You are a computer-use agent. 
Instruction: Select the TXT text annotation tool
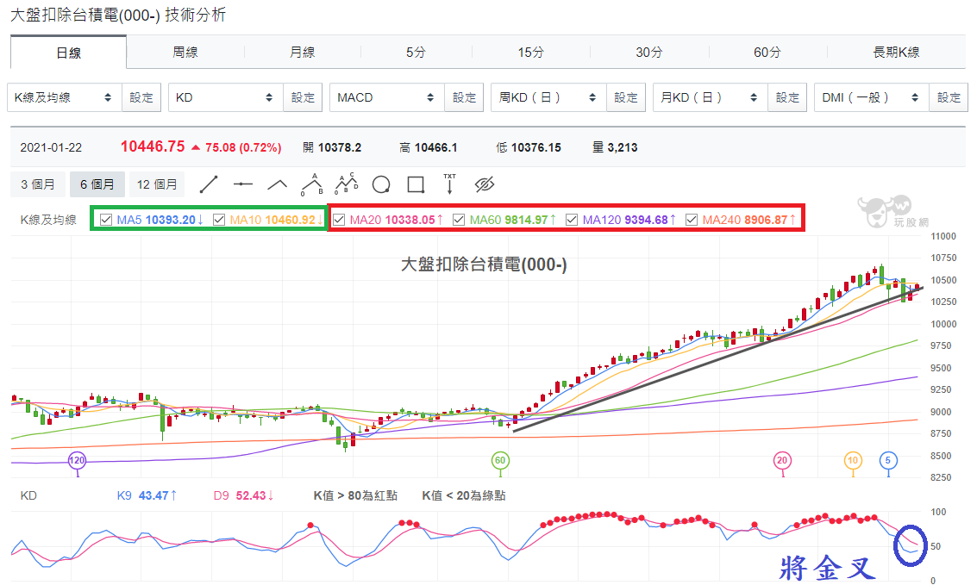point(450,184)
